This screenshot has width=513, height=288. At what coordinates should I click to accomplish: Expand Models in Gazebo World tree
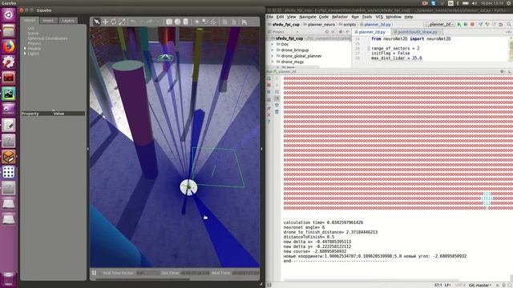click(25, 48)
